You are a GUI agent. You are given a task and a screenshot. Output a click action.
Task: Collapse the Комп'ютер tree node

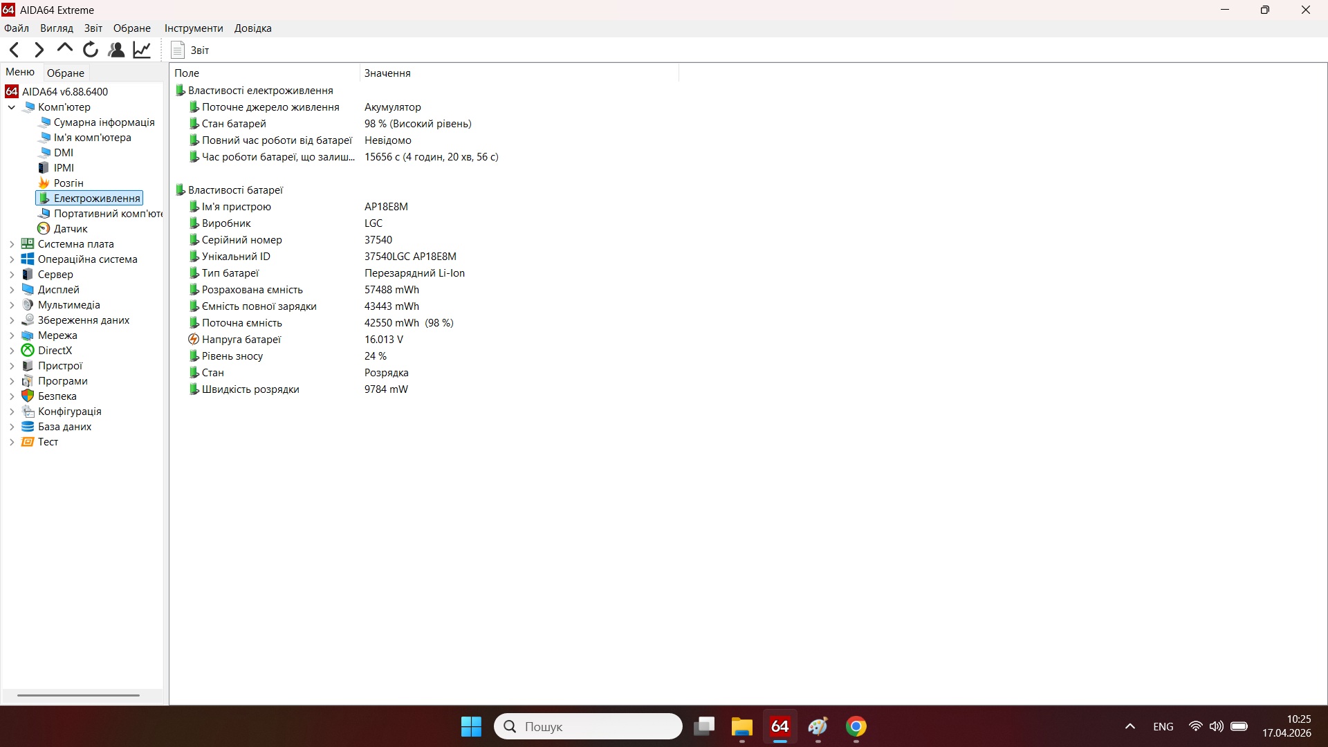[x=11, y=107]
